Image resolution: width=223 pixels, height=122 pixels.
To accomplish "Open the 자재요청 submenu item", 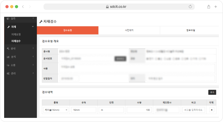I will pyautogui.click(x=16, y=34).
